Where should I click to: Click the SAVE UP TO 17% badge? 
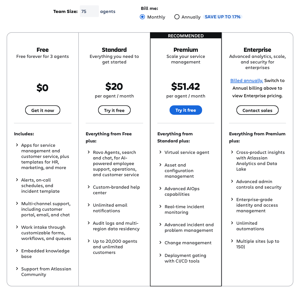coord(223,17)
